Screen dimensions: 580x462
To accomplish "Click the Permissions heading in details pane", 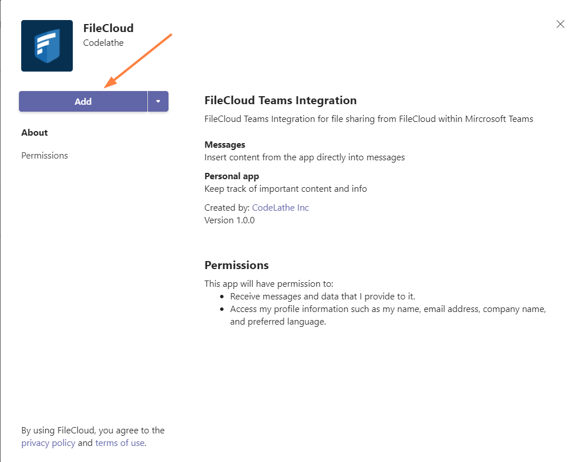I will [x=236, y=265].
